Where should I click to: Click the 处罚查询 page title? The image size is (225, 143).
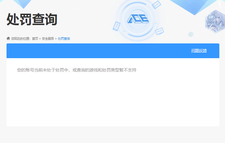(32, 19)
